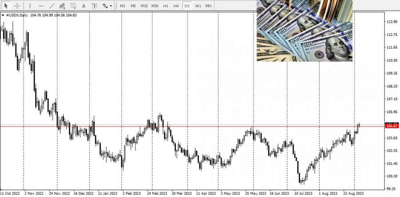
Task: Click the 100.30 price axis label
Action: click(392, 176)
